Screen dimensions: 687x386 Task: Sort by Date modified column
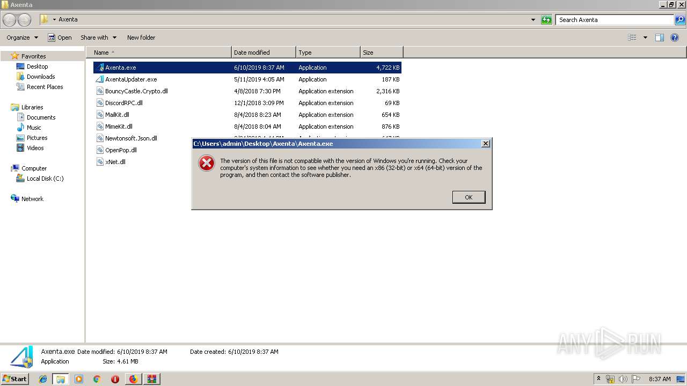click(264, 53)
